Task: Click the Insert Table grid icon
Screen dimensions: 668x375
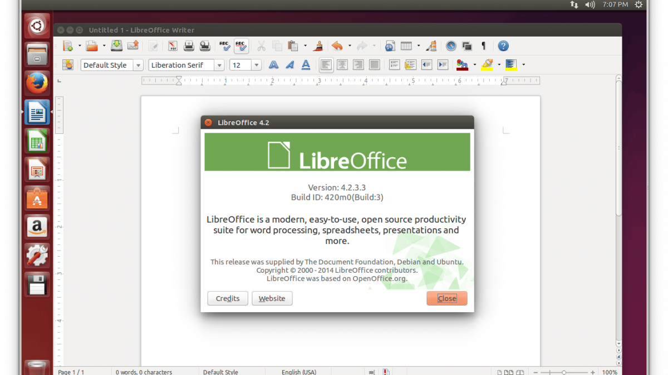Action: tap(406, 46)
